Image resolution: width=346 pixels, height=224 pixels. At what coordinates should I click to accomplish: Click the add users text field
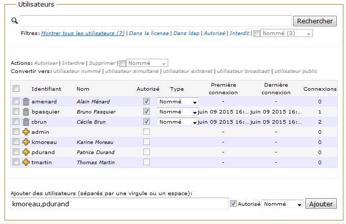pos(119,204)
